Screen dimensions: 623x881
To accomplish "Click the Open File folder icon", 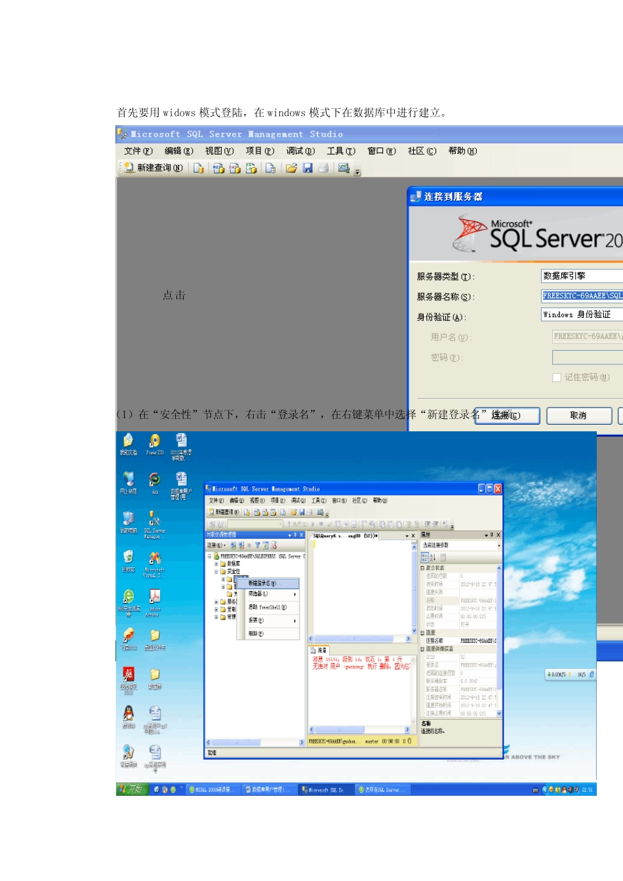I will [x=291, y=168].
